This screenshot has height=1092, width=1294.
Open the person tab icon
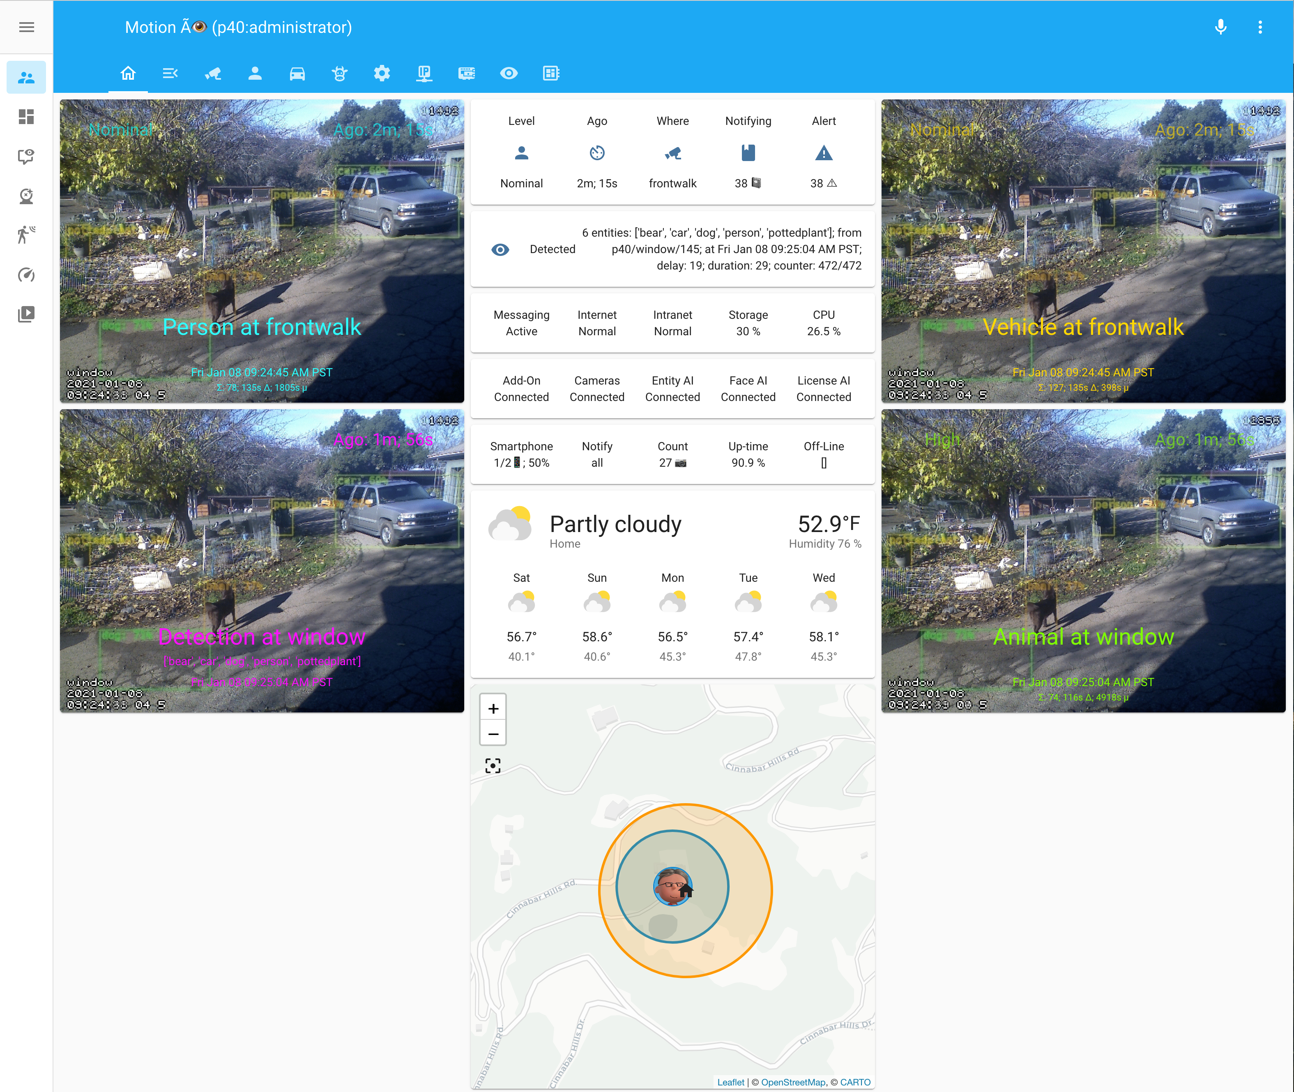coord(255,74)
